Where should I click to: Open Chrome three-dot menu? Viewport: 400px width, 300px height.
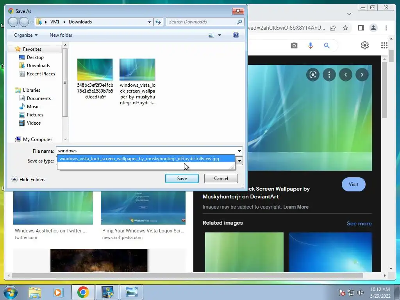(386, 28)
